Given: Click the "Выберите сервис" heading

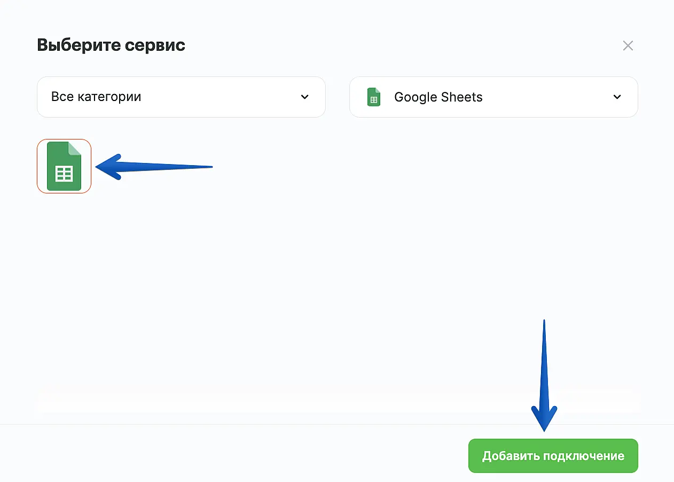Looking at the screenshot, I should pyautogui.click(x=111, y=45).
